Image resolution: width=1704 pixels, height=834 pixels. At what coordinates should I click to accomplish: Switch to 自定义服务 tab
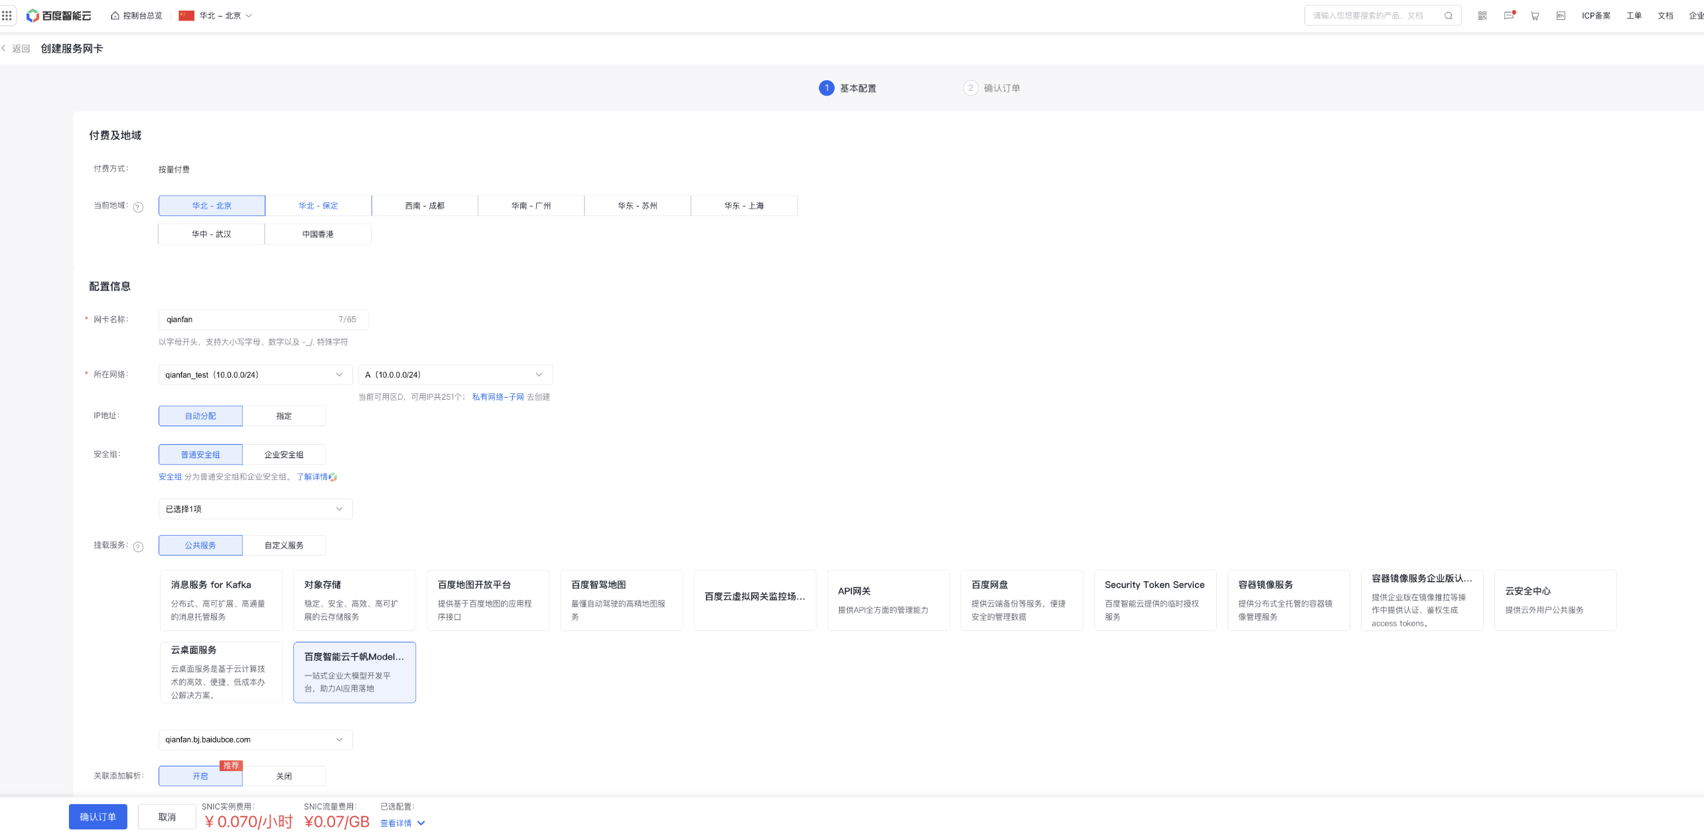coord(284,545)
